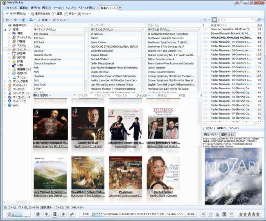Select 再生中リスト in the tree

click(x=20, y=25)
